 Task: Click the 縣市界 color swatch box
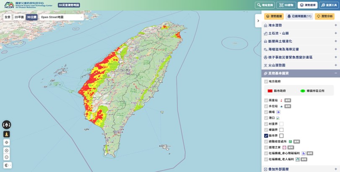pyautogui.click(x=281, y=136)
